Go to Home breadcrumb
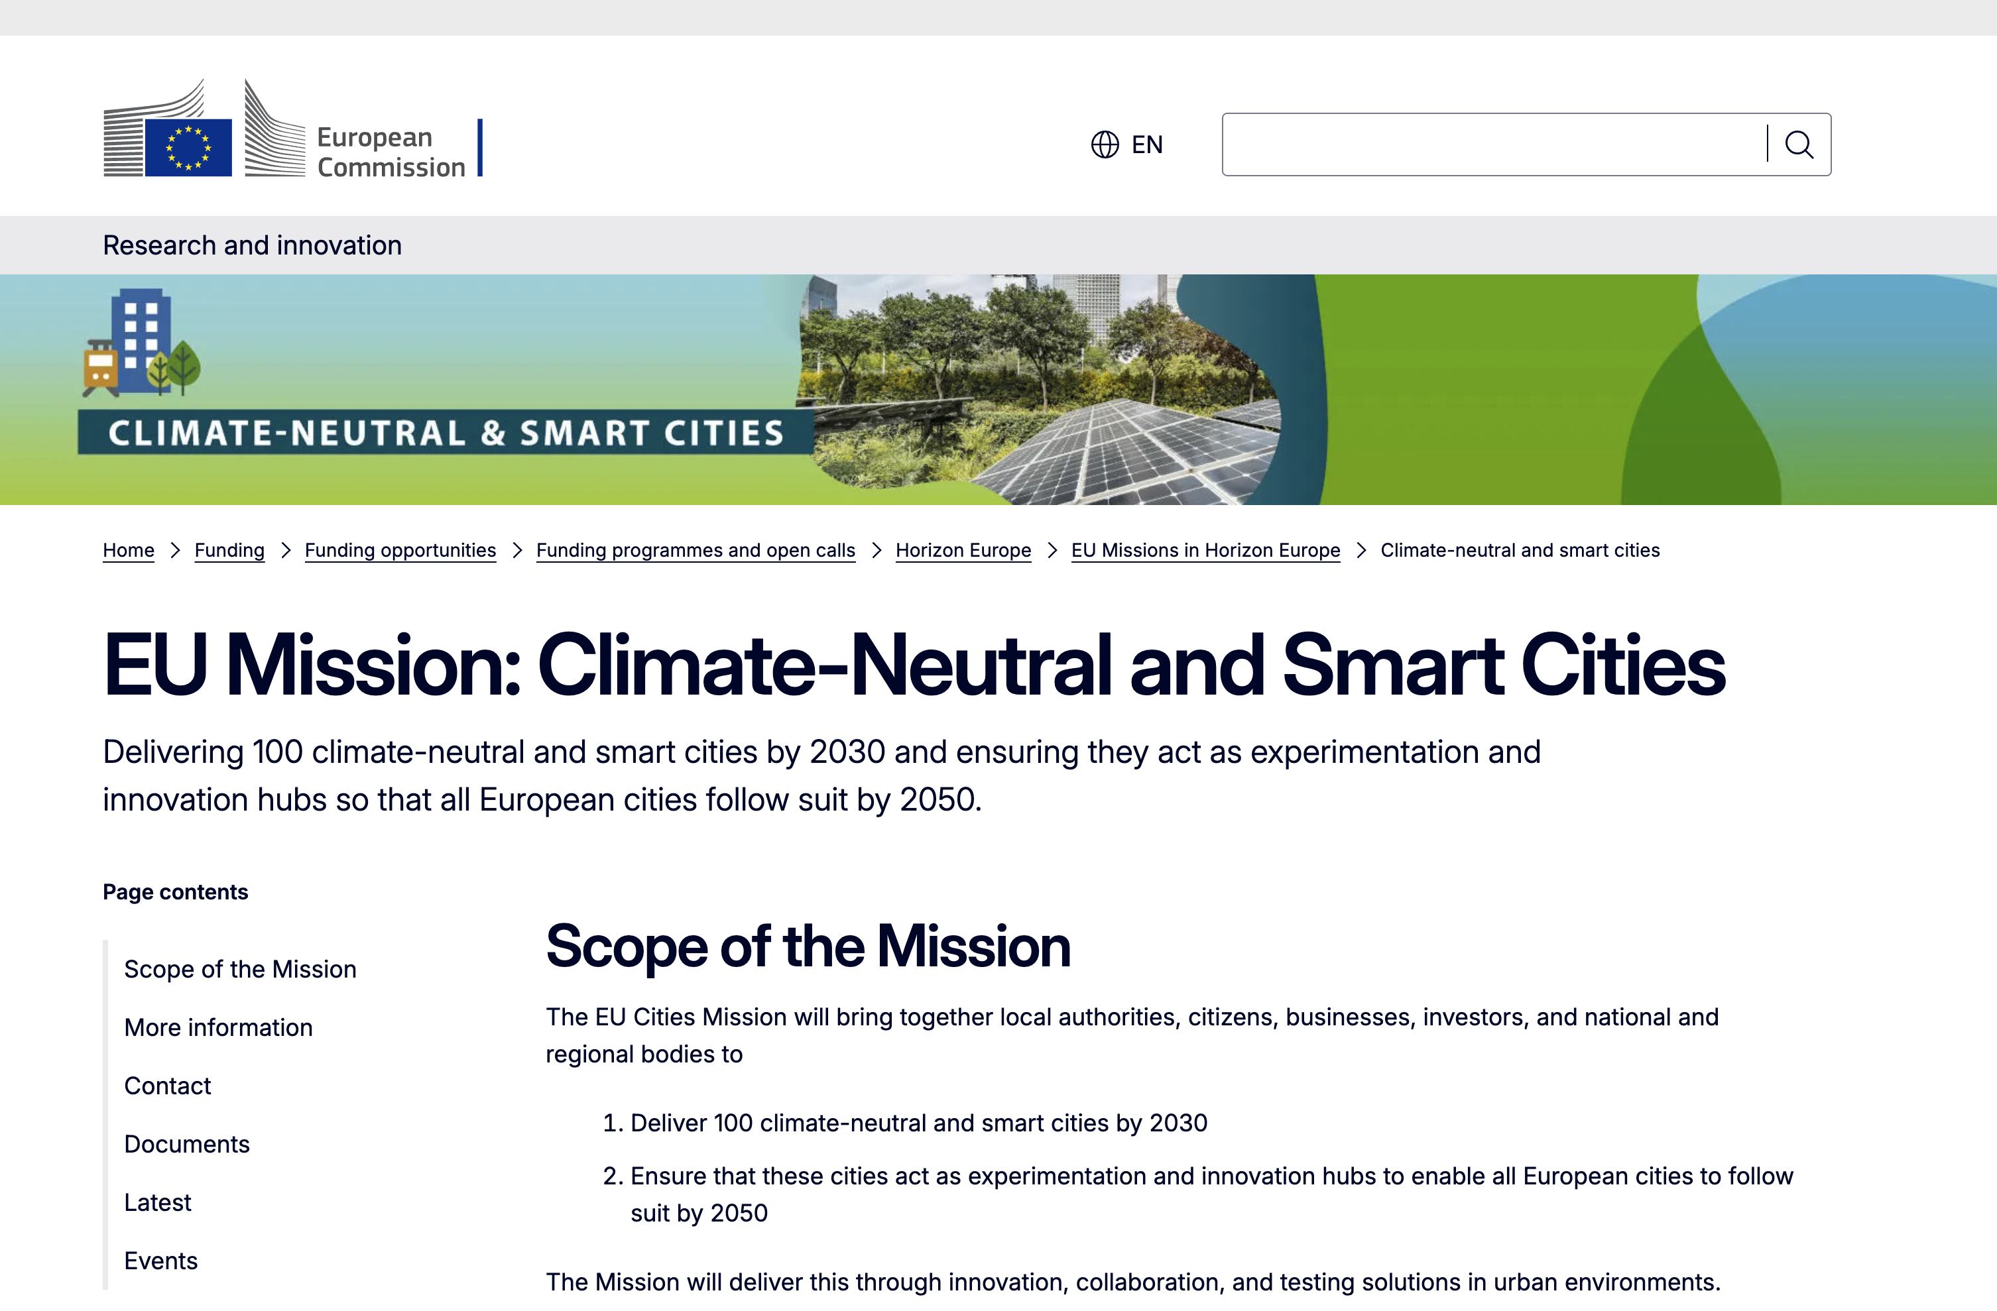Image resolution: width=1997 pixels, height=1311 pixels. [x=129, y=550]
